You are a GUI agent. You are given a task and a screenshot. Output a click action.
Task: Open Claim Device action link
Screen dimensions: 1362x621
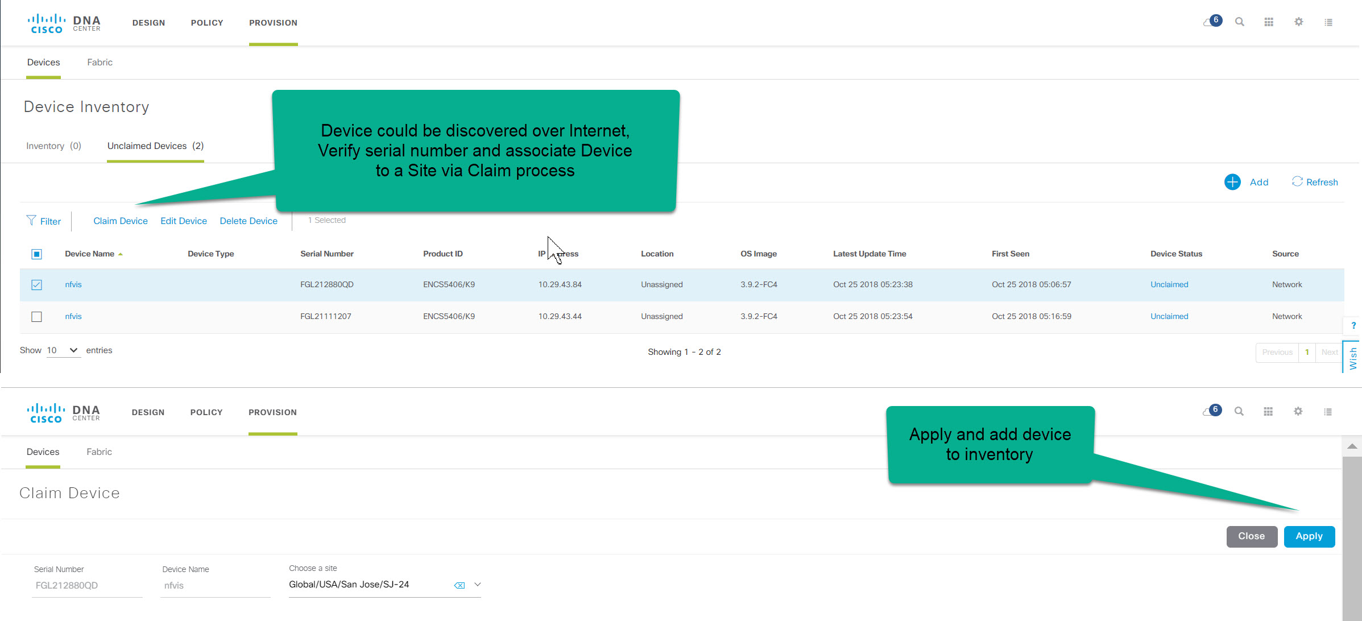click(x=120, y=221)
